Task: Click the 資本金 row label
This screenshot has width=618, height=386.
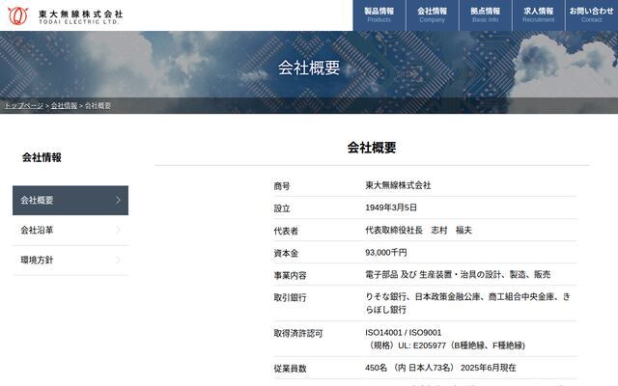Action: tap(286, 253)
